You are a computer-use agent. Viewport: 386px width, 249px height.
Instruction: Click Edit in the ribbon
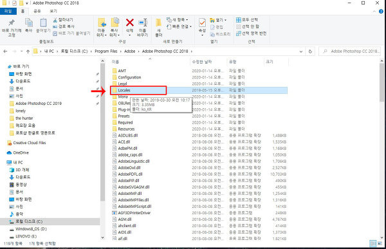(x=217, y=27)
